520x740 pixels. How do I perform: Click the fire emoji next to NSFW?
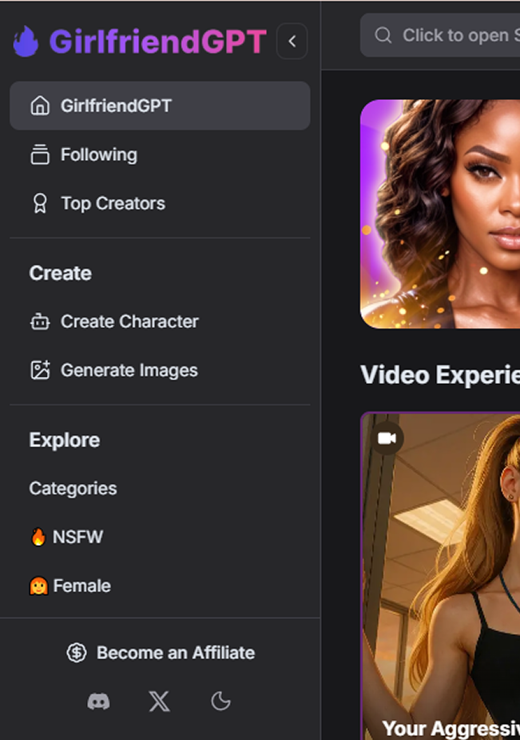click(38, 537)
